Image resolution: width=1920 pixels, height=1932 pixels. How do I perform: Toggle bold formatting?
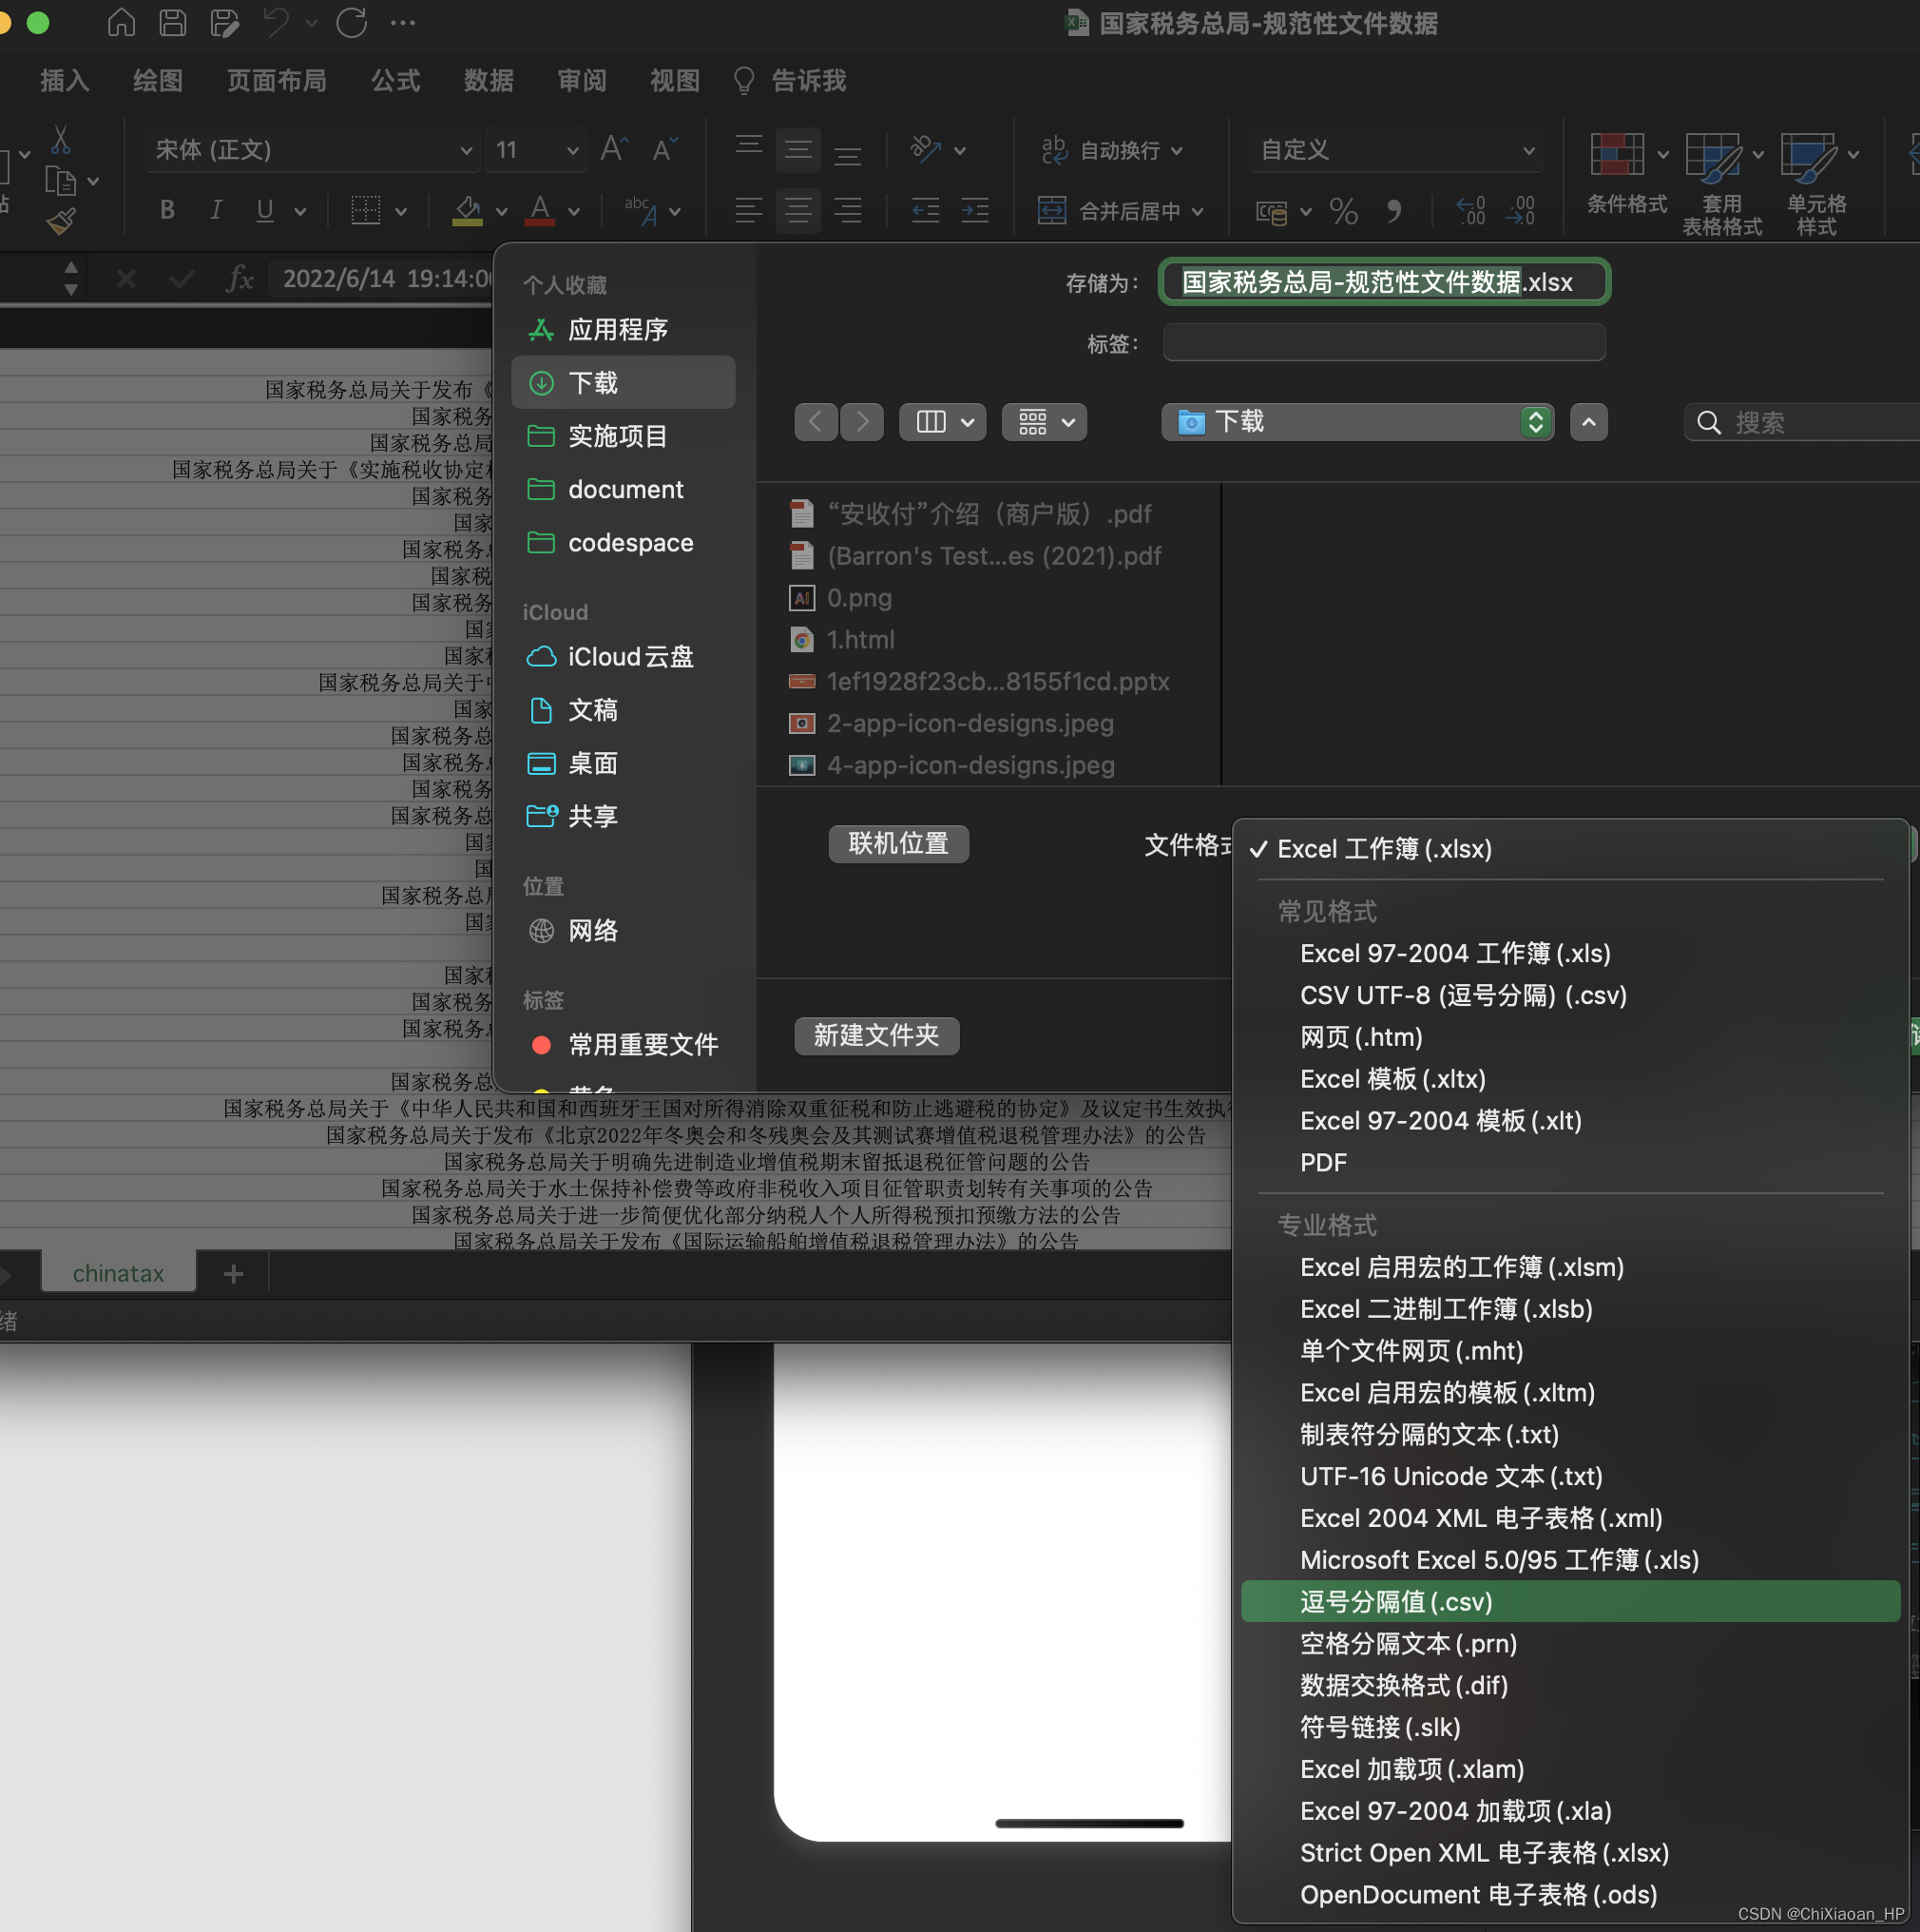[167, 210]
